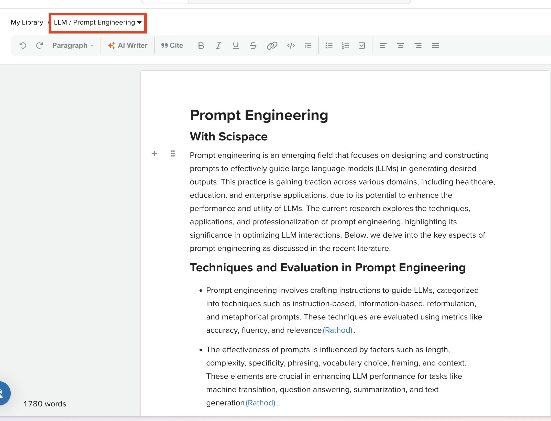The image size is (551, 421).
Task: Click the redo arrow icon
Action: 39,46
